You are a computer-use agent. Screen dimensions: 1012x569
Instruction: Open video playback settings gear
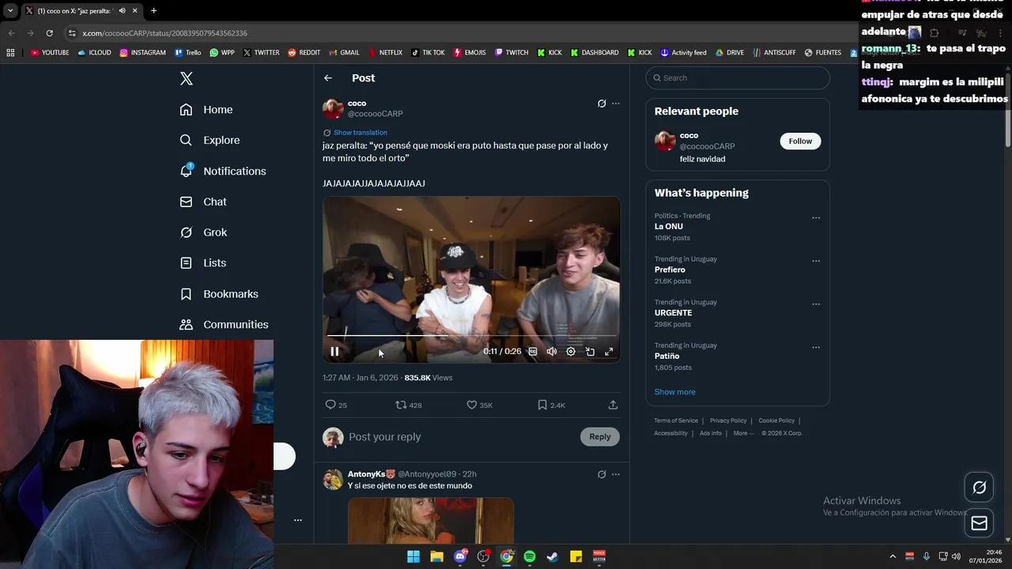(x=571, y=352)
